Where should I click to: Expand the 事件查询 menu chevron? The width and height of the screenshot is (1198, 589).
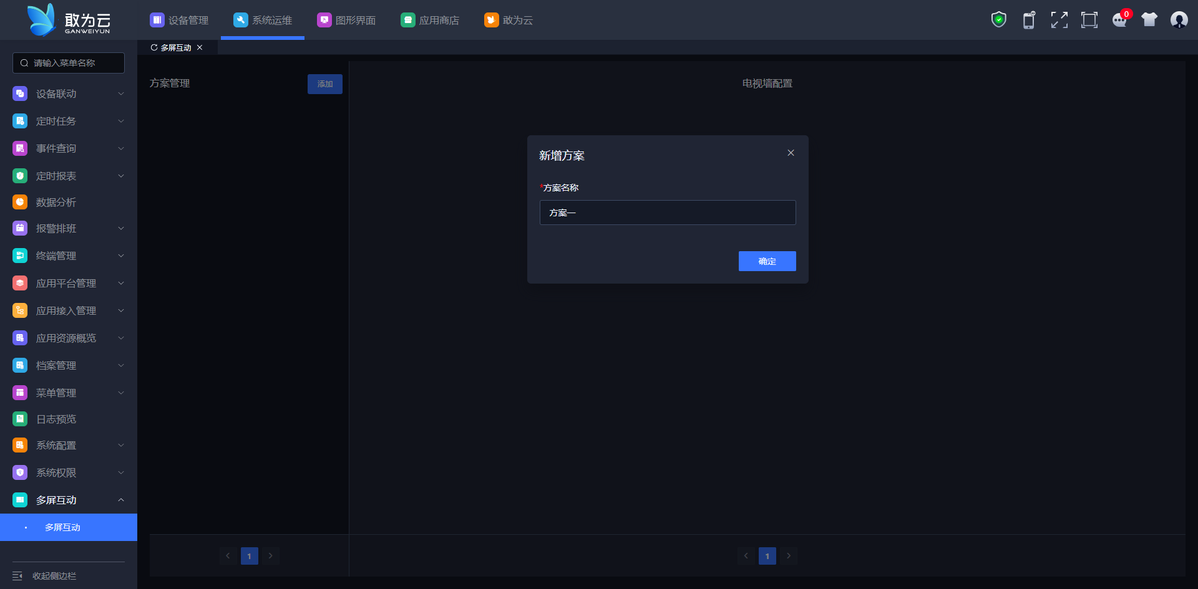[121, 148]
